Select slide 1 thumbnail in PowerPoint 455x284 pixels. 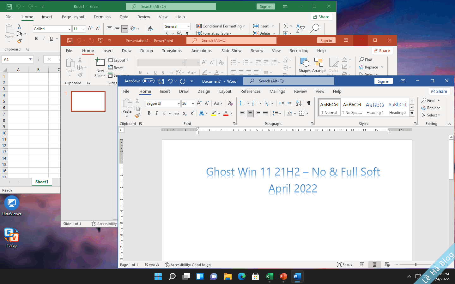88,101
